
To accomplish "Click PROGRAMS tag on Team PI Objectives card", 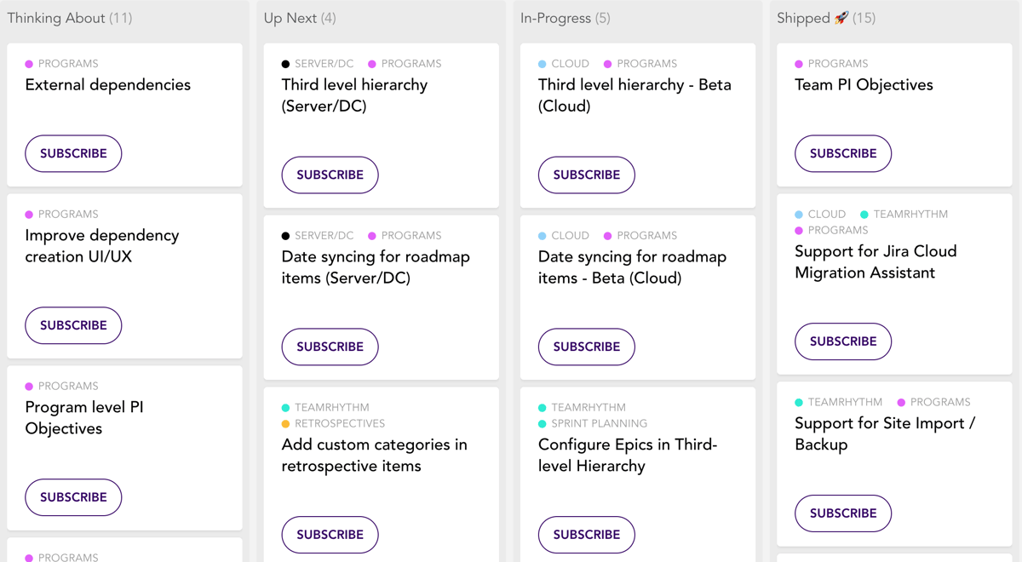I will 831,64.
